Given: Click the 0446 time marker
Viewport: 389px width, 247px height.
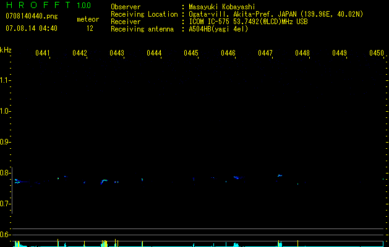Looking at the screenshot, I should click(228, 53).
